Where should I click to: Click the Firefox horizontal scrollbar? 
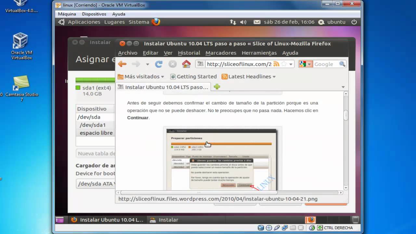(199, 192)
